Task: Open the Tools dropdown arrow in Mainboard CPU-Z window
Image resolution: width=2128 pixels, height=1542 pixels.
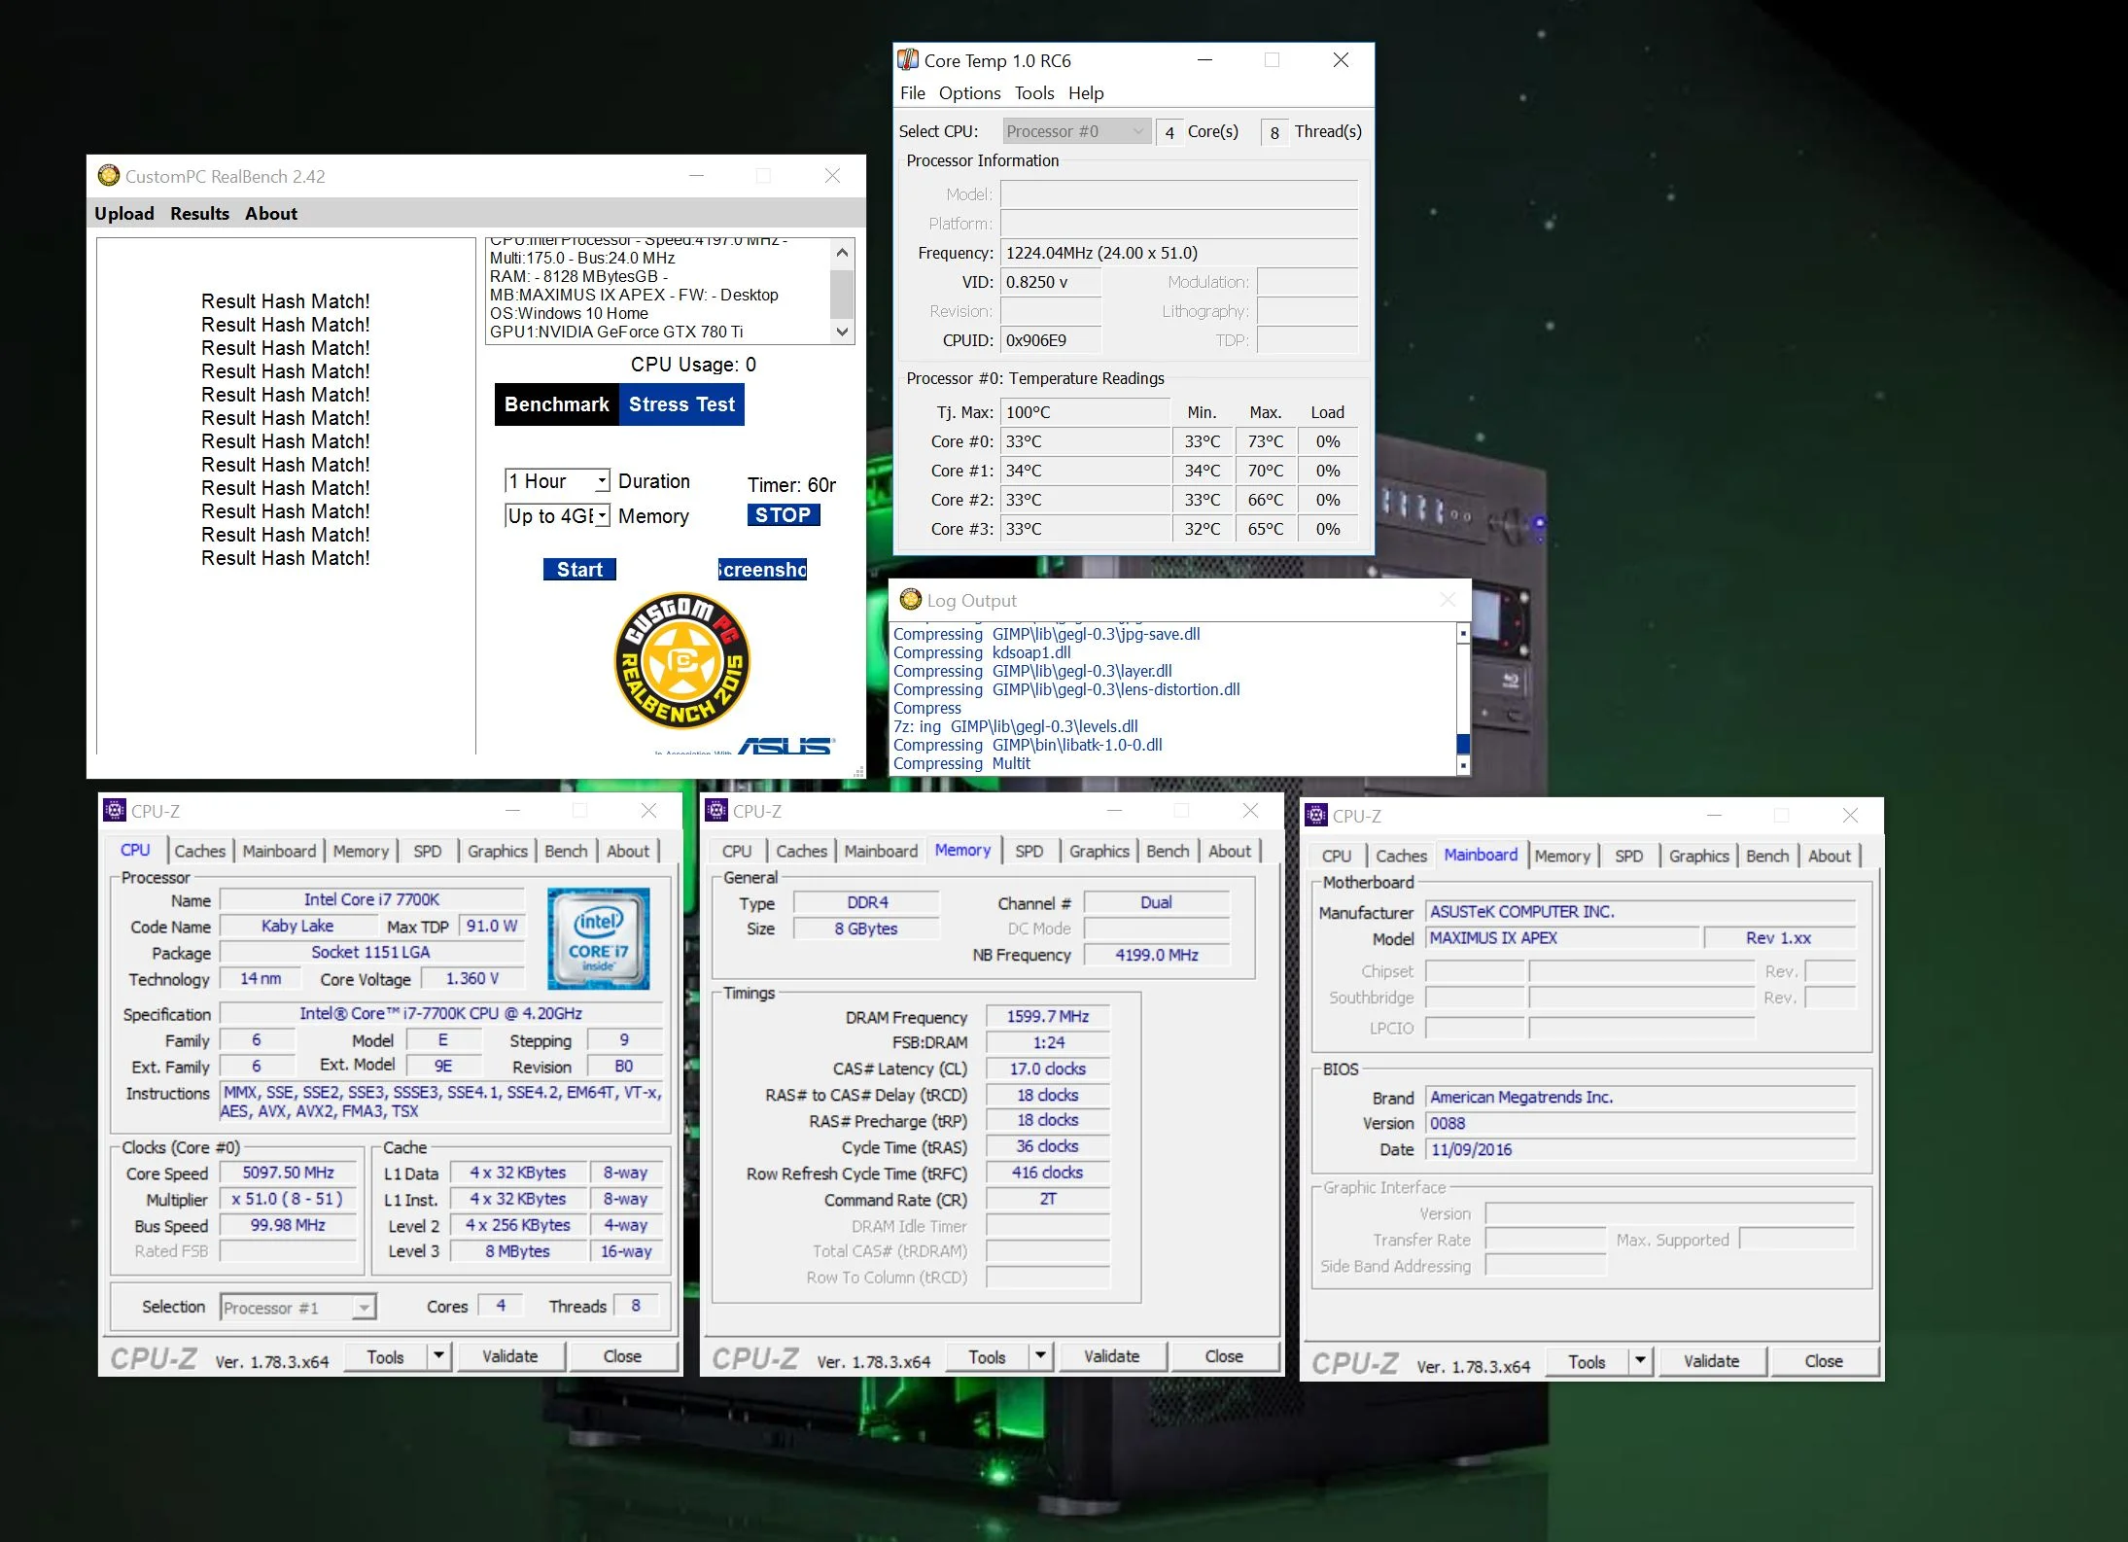Action: pyautogui.click(x=1641, y=1361)
